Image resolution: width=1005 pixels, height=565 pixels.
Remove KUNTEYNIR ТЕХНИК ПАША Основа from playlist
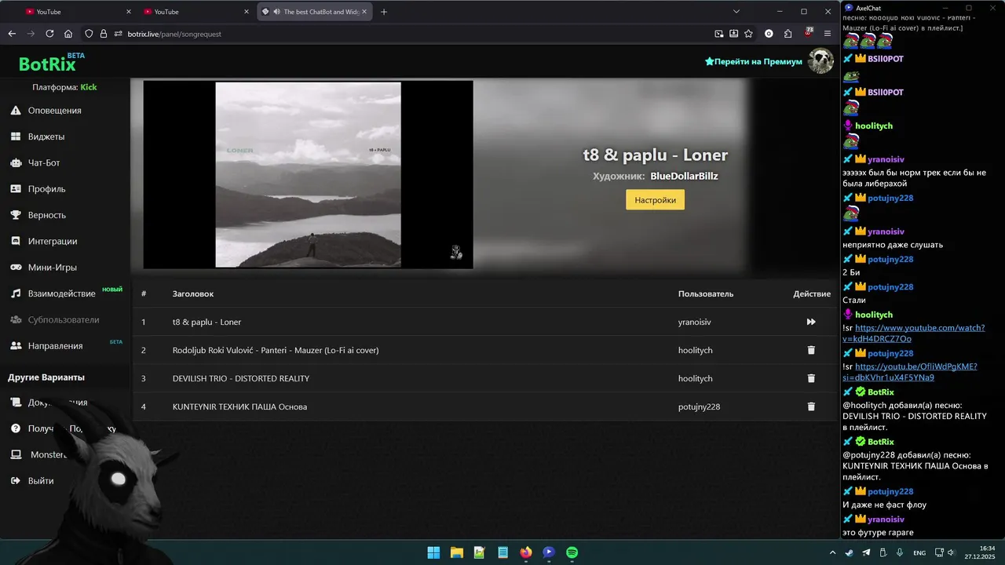point(811,406)
